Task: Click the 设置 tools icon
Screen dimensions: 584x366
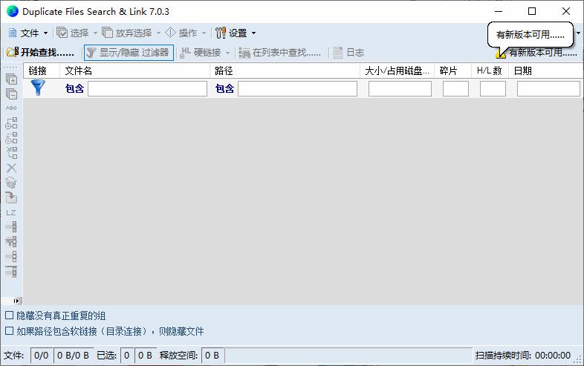Action: (221, 33)
